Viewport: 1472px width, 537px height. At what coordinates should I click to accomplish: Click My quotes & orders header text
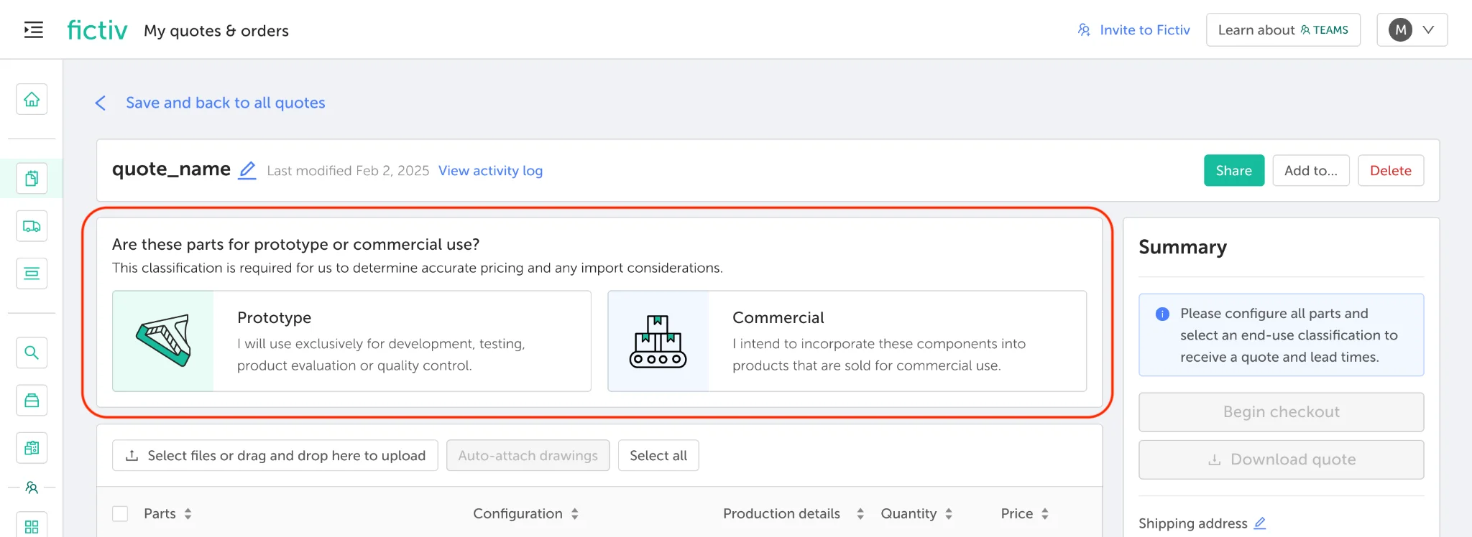click(216, 31)
